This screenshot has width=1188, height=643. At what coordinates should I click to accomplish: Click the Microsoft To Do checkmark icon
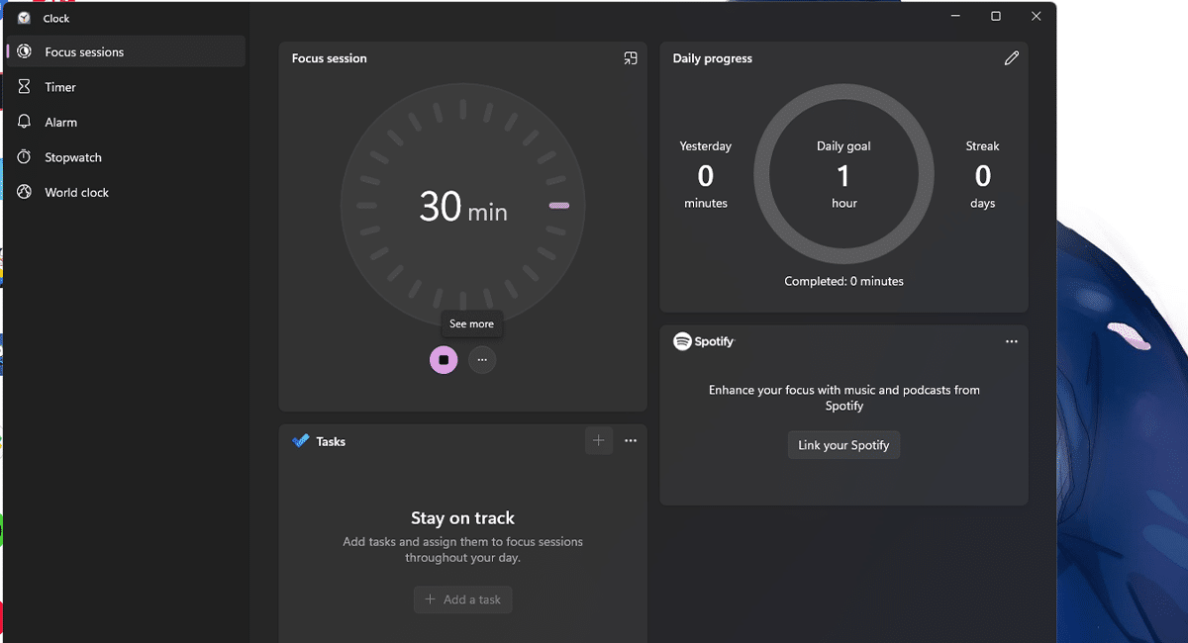click(x=301, y=441)
